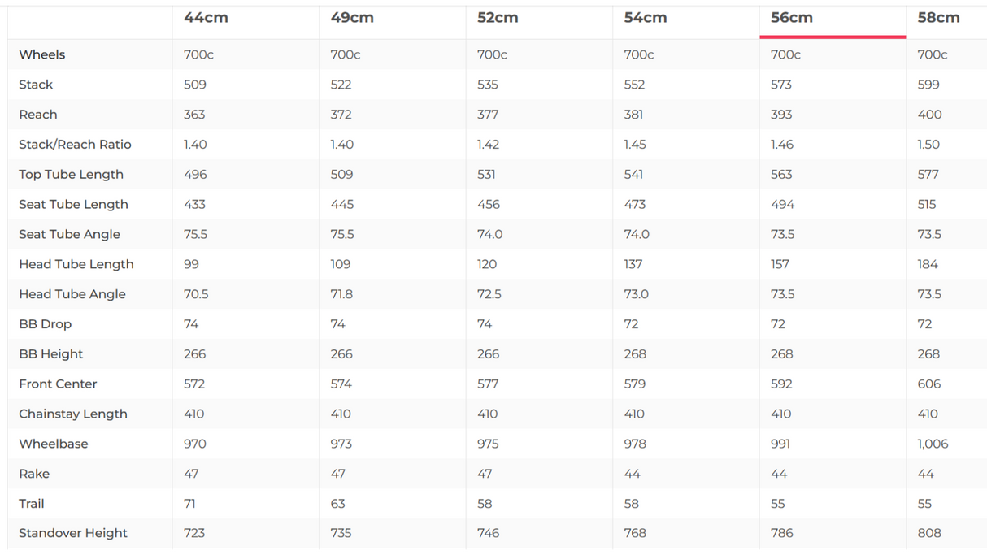Click the Wheelbase row label
Image resolution: width=987 pixels, height=555 pixels.
pos(54,444)
